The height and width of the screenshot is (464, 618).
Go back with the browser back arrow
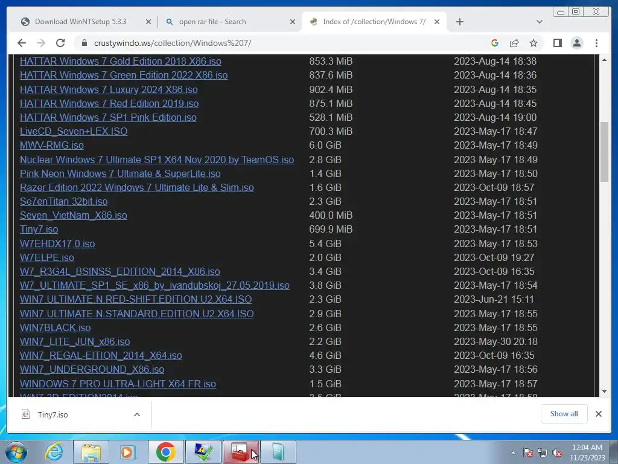click(22, 43)
